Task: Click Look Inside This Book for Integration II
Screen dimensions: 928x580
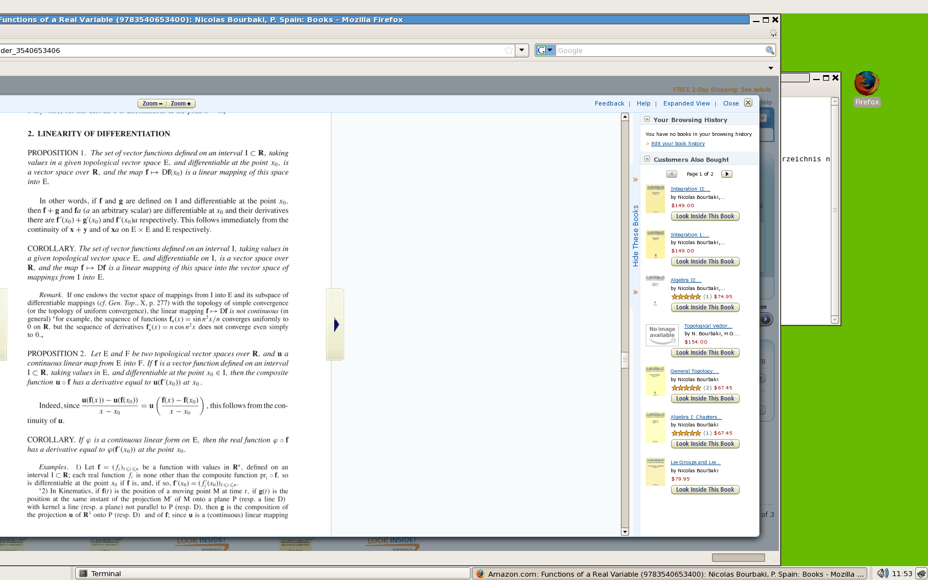Action: (x=705, y=216)
